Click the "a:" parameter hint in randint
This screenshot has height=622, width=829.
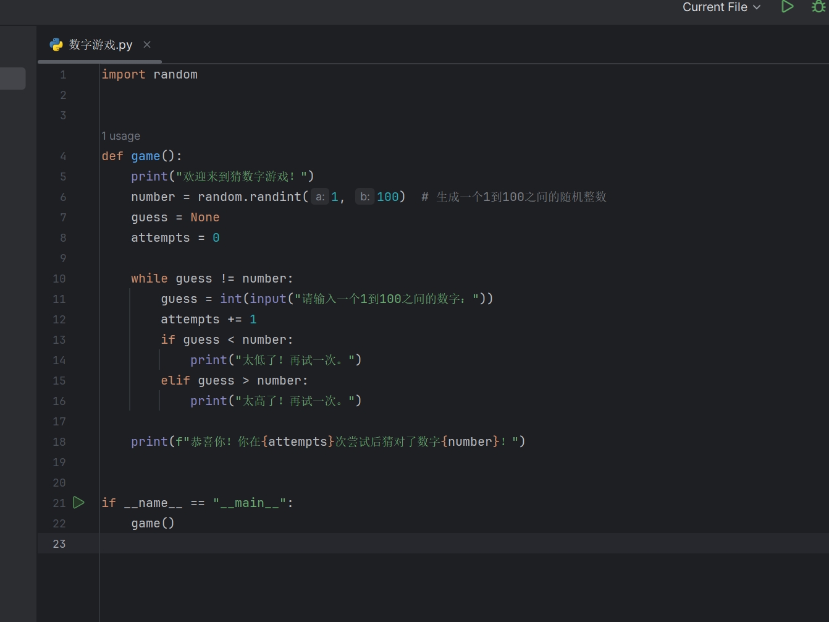coord(320,197)
